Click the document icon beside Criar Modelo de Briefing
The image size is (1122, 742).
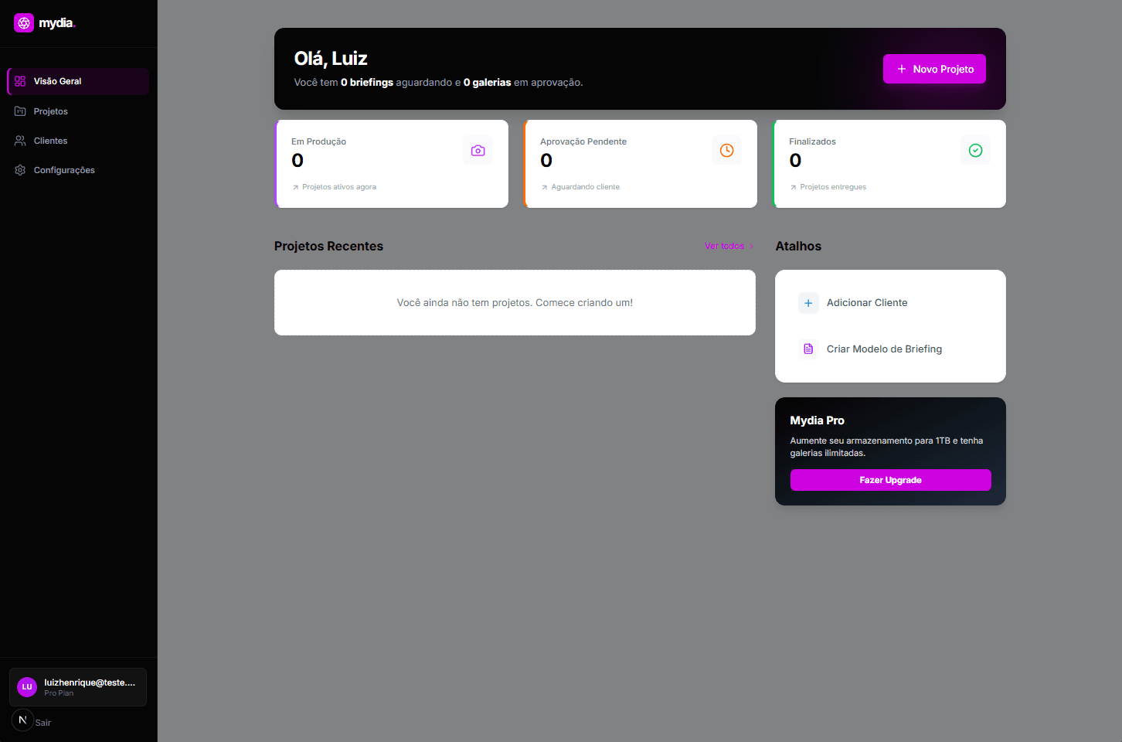pos(808,349)
